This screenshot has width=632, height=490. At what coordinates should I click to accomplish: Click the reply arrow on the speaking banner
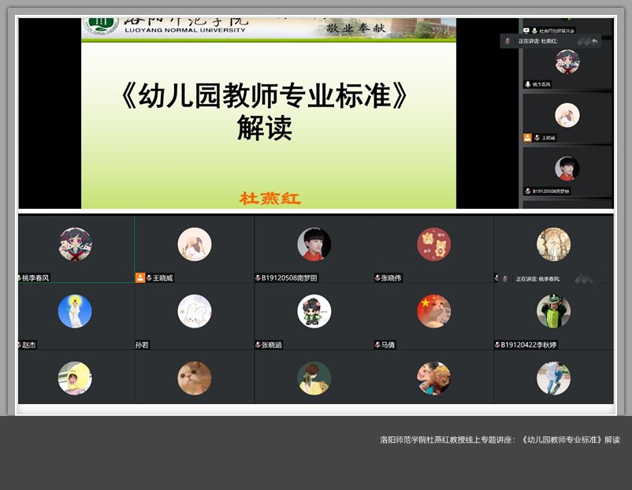594,40
